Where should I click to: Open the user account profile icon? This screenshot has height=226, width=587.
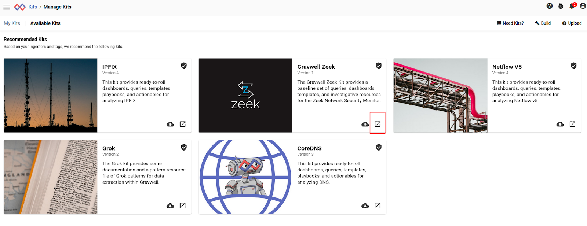[x=583, y=6]
